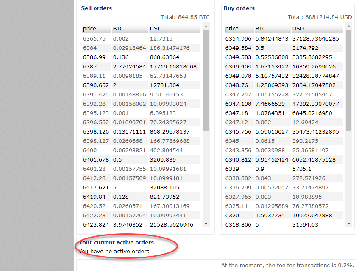Screen dimensions: 356x271
Task: Select buy order priced 6320
Action: click(x=232, y=215)
